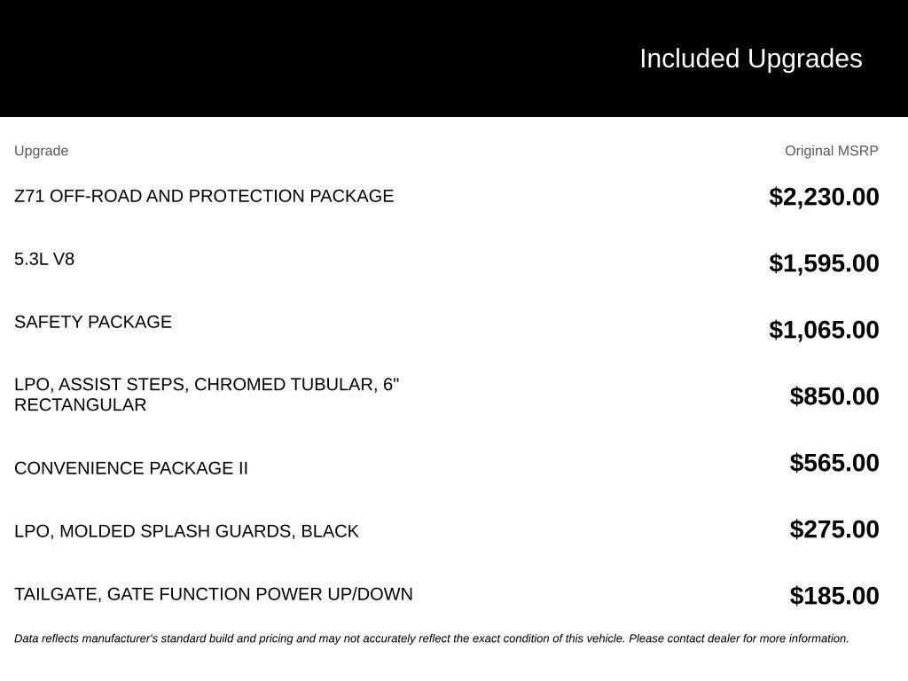Click the $565.00 price

[x=834, y=463]
